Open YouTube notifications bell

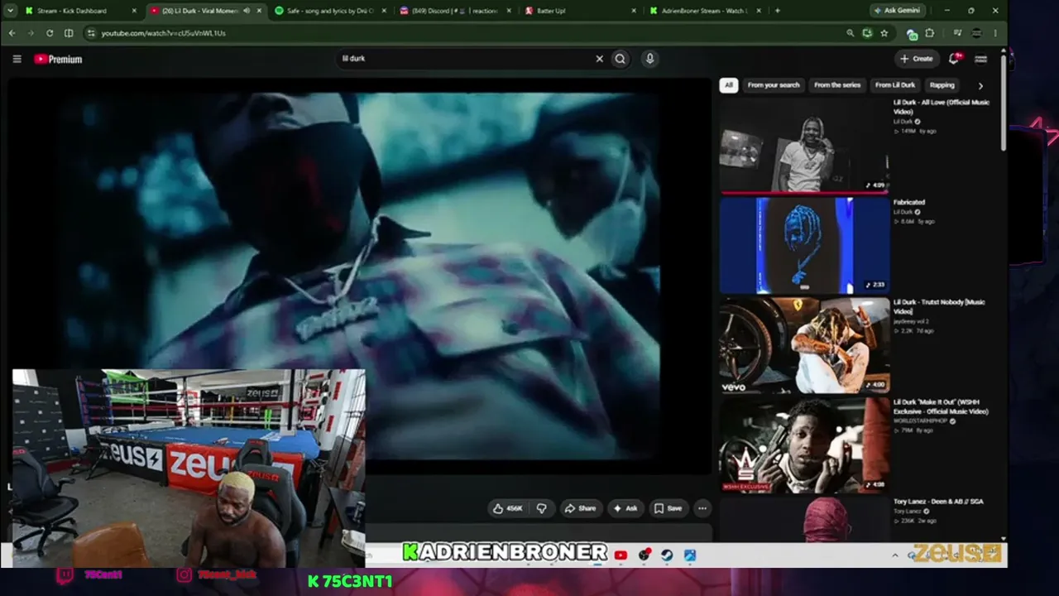(x=954, y=59)
